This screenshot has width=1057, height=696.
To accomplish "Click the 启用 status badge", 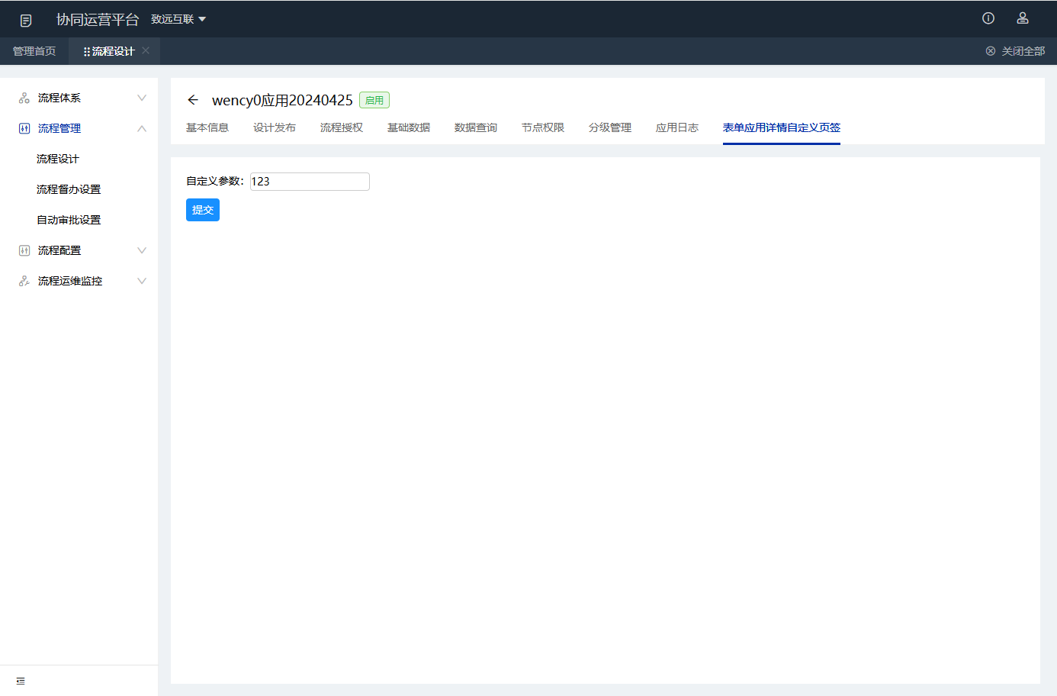I will click(x=374, y=100).
